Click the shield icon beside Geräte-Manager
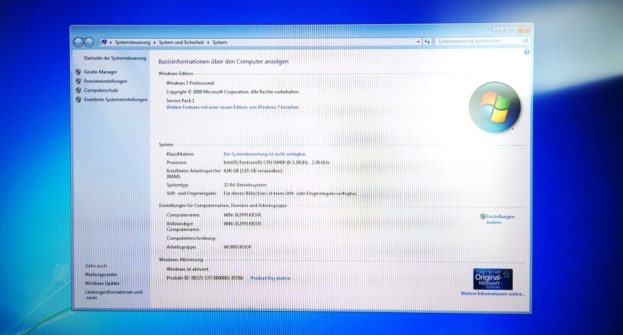Viewport: 623px width, 335px height. coord(79,72)
